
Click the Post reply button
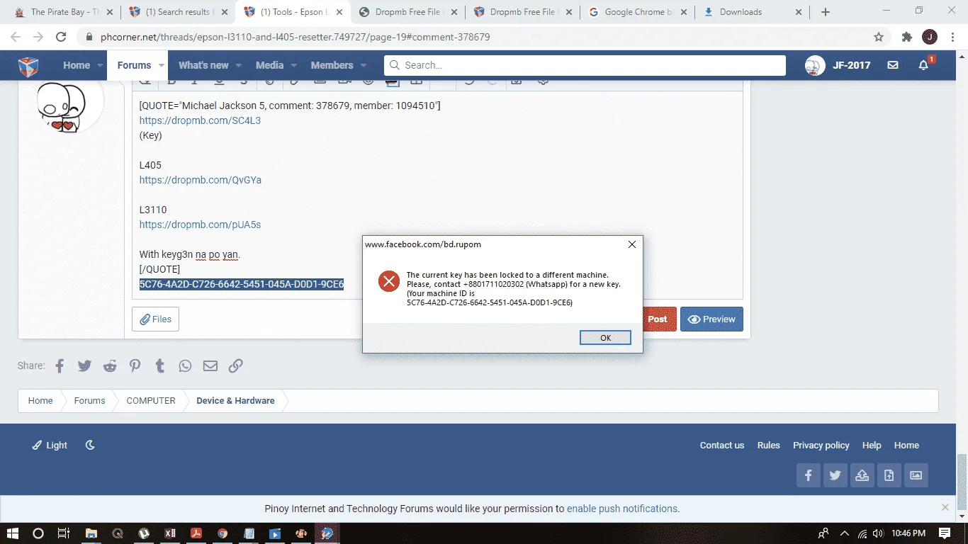(658, 319)
